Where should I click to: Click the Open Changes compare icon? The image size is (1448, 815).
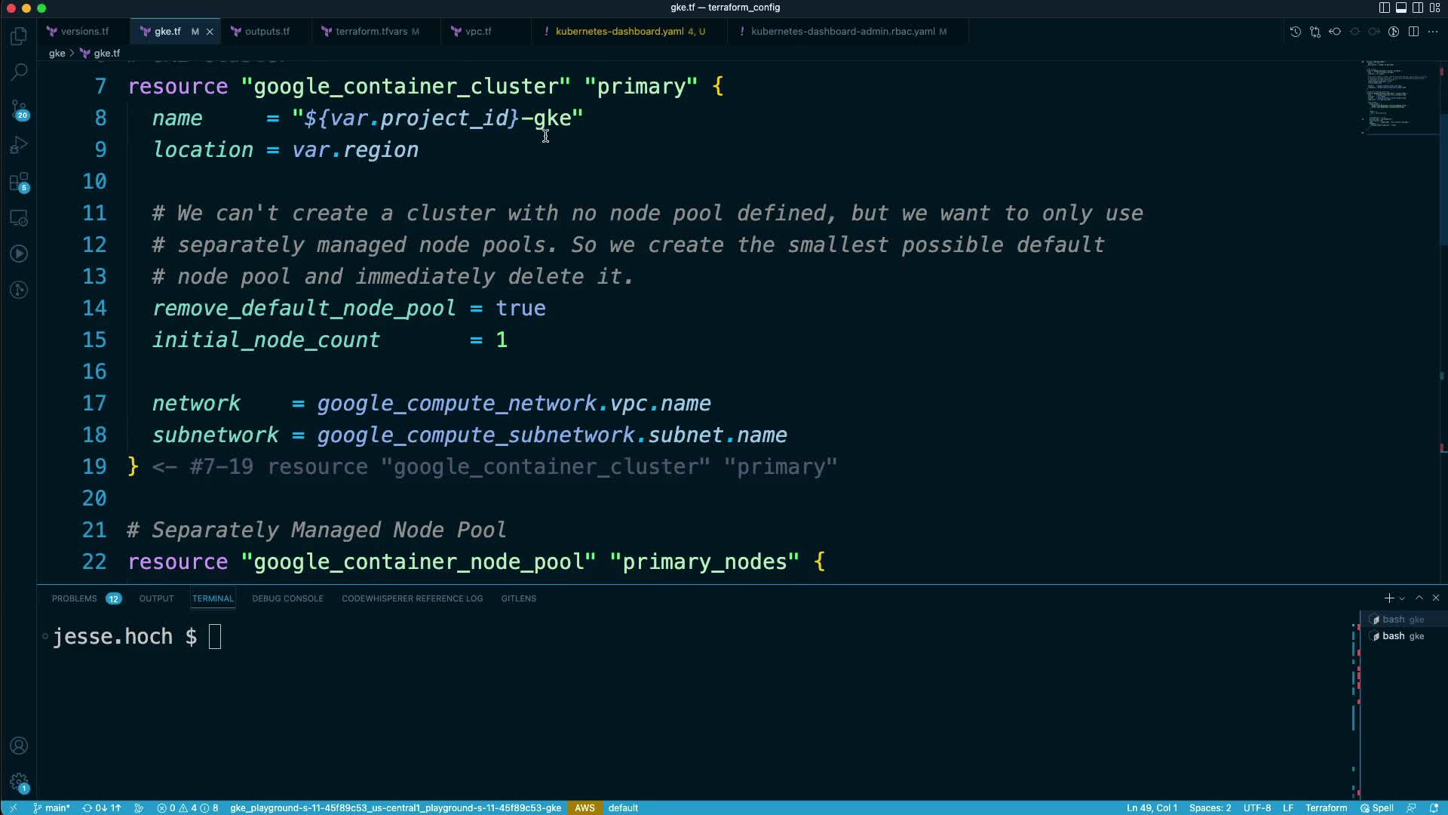point(1315,32)
